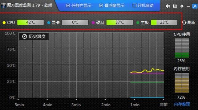Screen dimensions: 198x110
Task: Click the CPU使用 usage bar meter
Action: point(182,48)
